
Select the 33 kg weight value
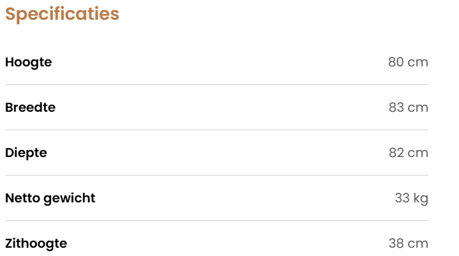[x=411, y=199]
